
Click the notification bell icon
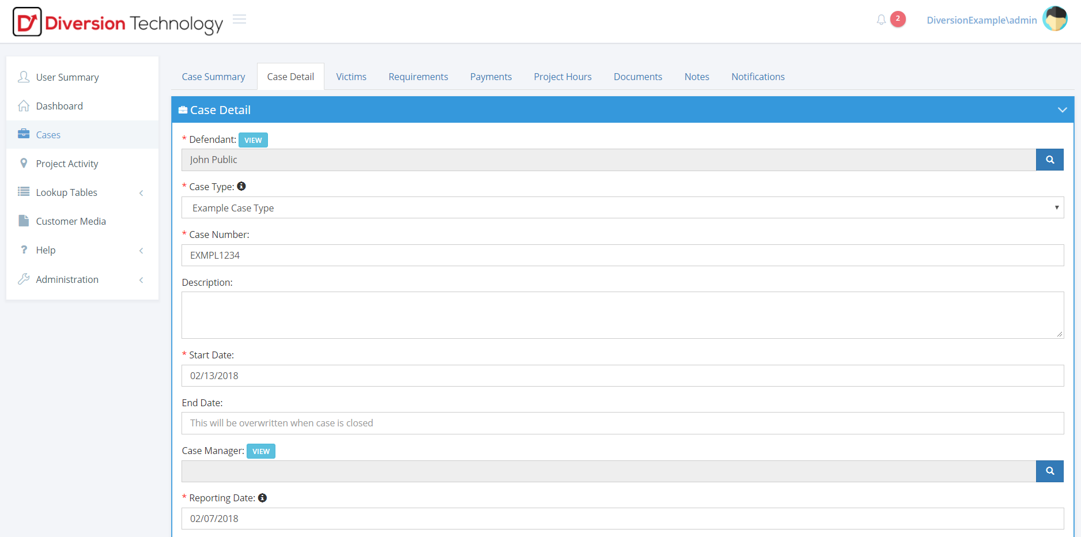pyautogui.click(x=881, y=20)
